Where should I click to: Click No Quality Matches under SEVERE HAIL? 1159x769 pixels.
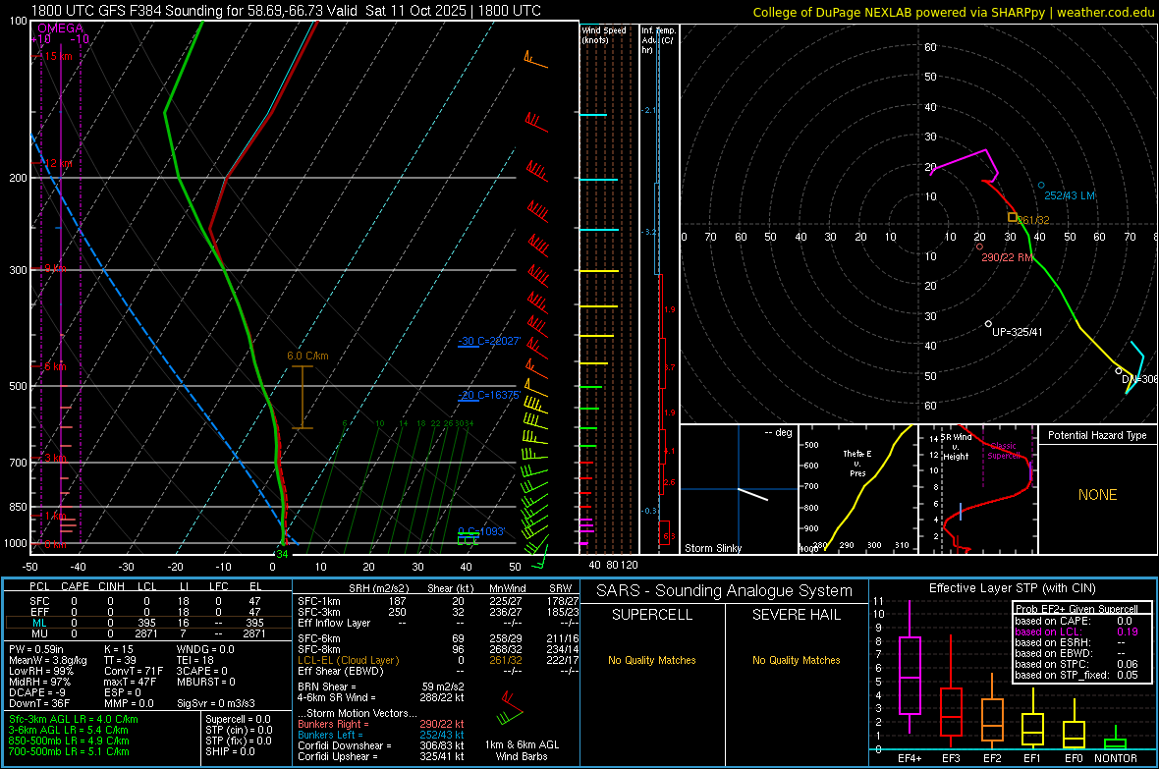(796, 660)
